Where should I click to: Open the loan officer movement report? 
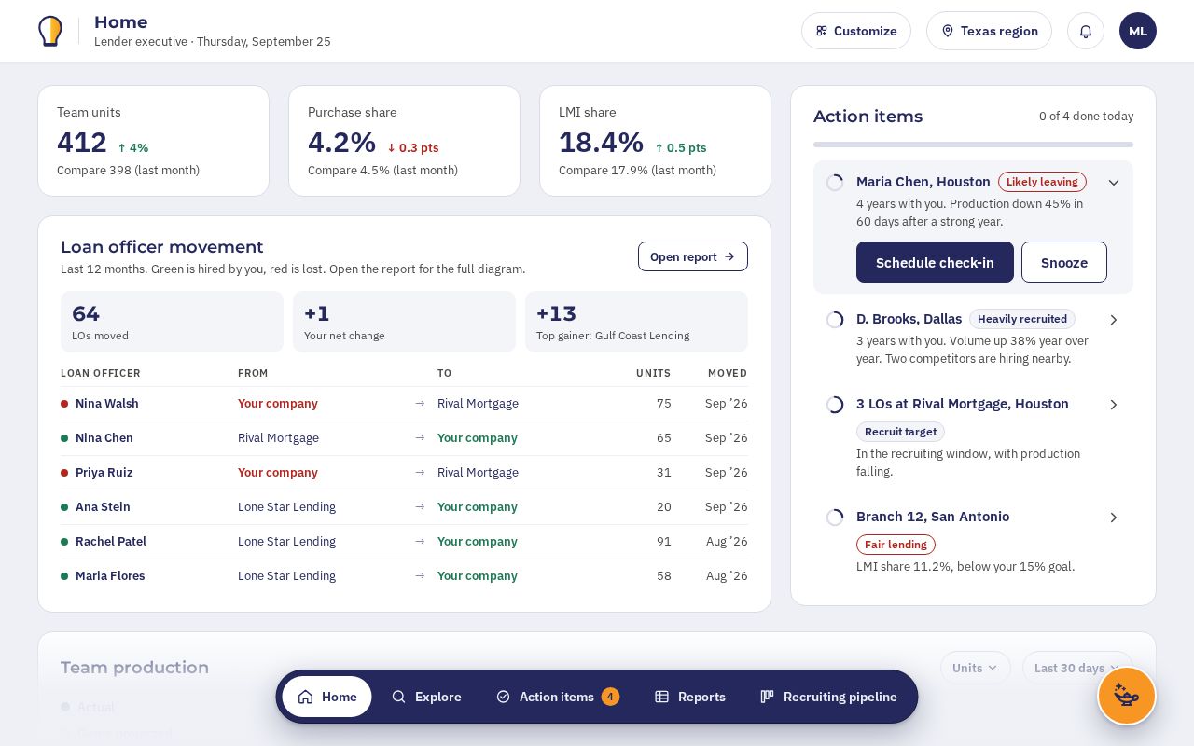[693, 256]
